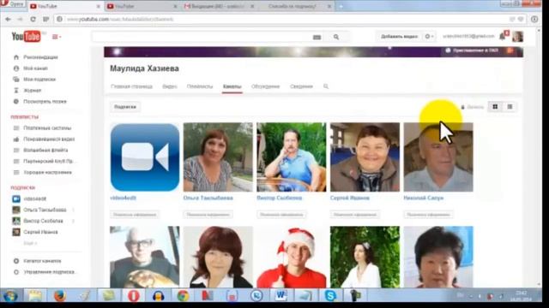Viewport: 549px width, 308px height.
Task: Click the account avatar in header
Action: tap(518, 36)
